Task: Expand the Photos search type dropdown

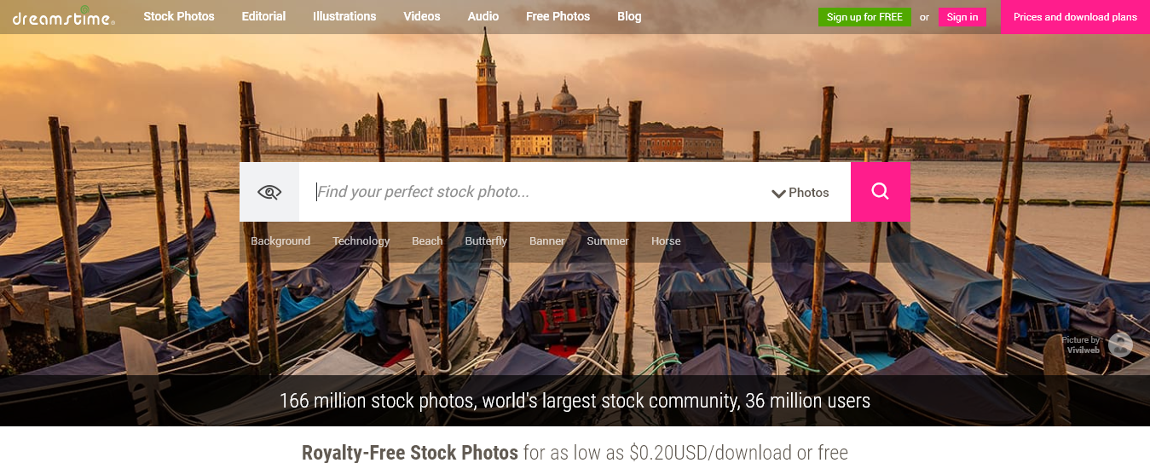Action: (x=800, y=193)
